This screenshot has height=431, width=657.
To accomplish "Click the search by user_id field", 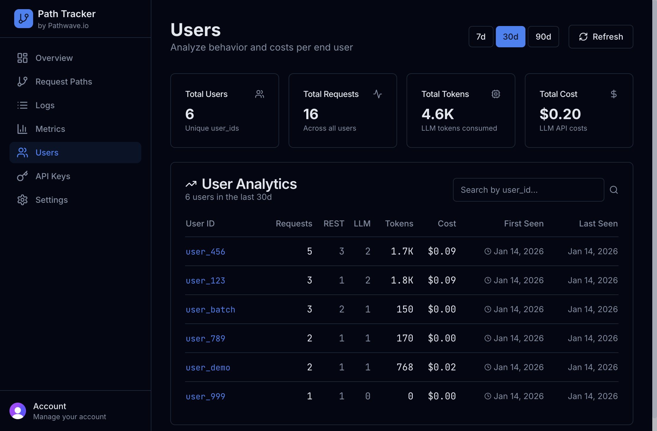I will click(528, 190).
